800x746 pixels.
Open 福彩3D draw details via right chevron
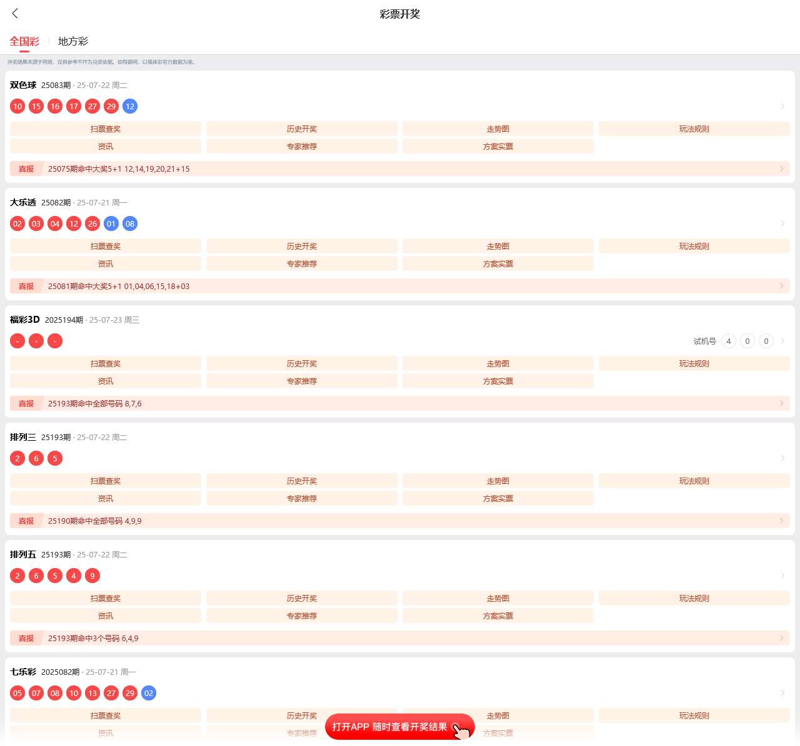pyautogui.click(x=782, y=341)
